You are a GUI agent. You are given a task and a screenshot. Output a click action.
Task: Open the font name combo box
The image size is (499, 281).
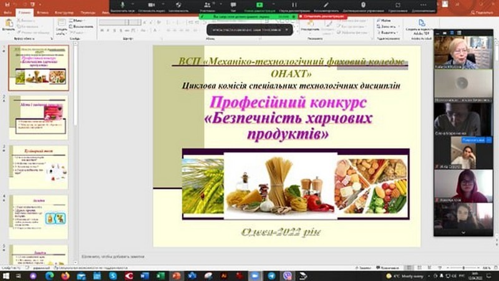click(114, 22)
